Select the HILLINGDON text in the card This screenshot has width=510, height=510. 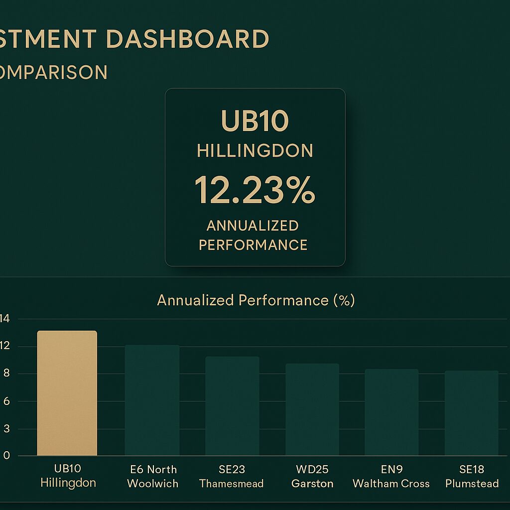pos(255,150)
